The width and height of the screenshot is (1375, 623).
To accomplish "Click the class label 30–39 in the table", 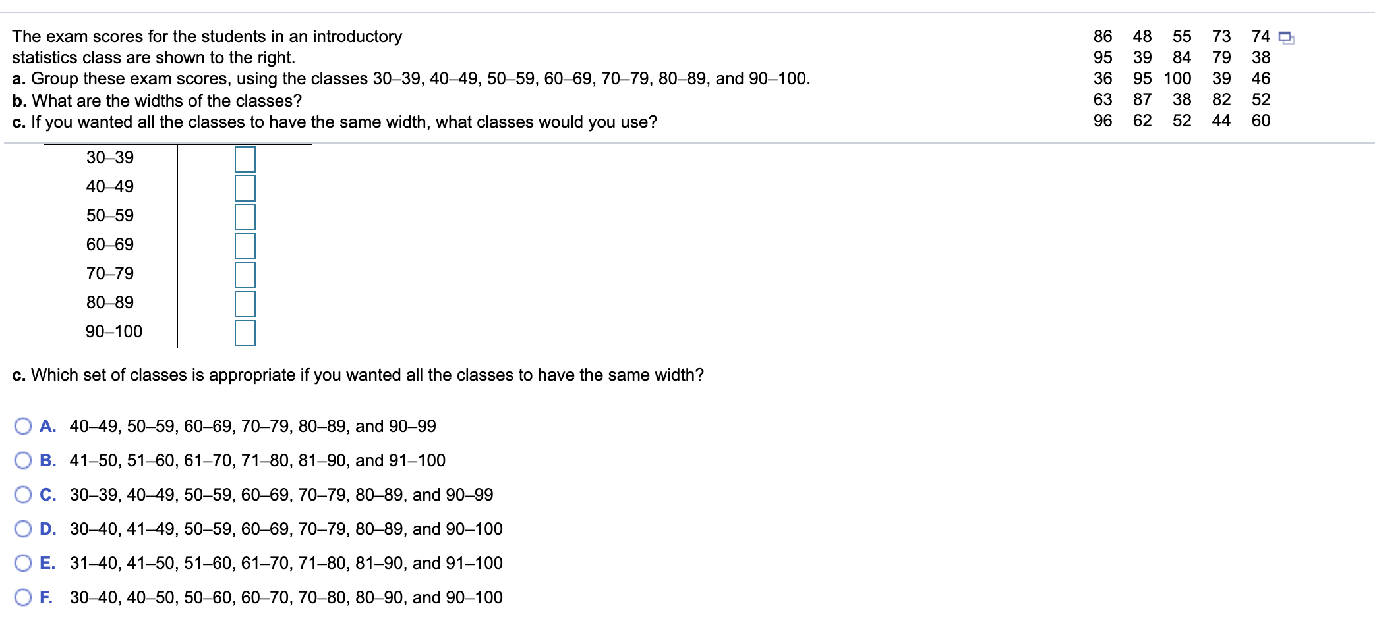I will coord(109,157).
